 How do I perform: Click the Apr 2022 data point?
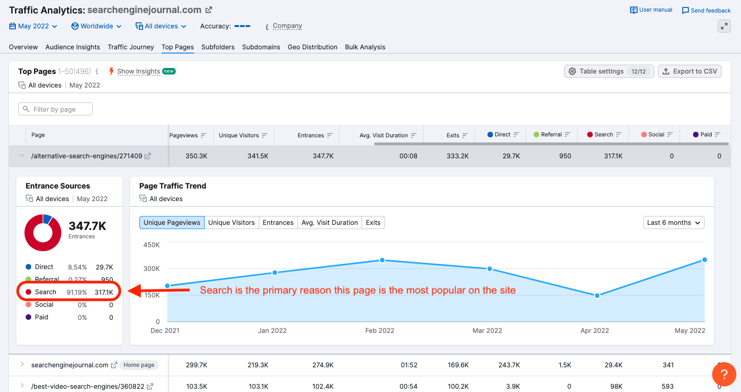pos(597,296)
